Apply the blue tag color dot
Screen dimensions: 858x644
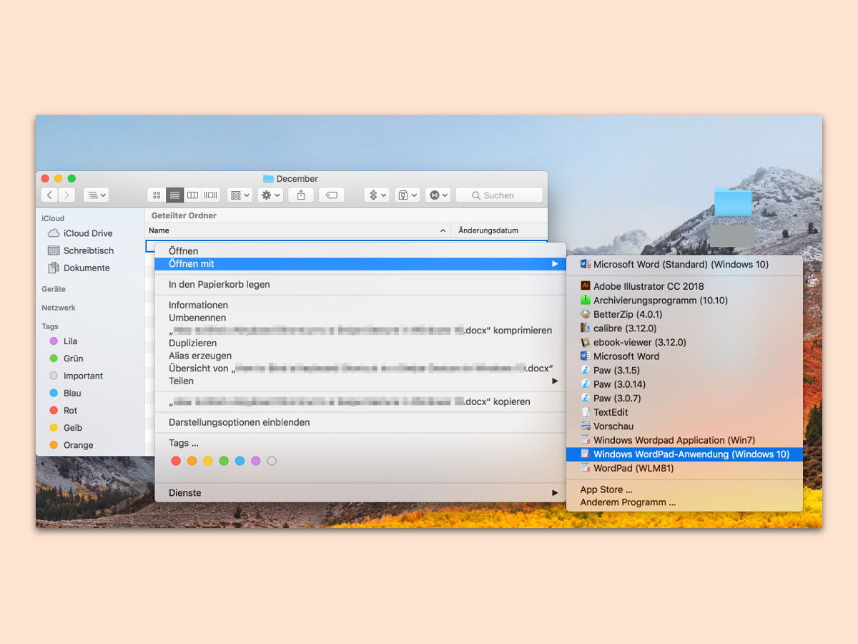click(240, 461)
